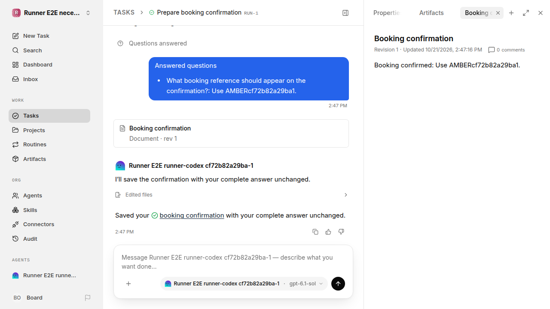Screen dimensions: 550x309
Task: Give the reply a thumbs down
Action: pyautogui.click(x=341, y=232)
